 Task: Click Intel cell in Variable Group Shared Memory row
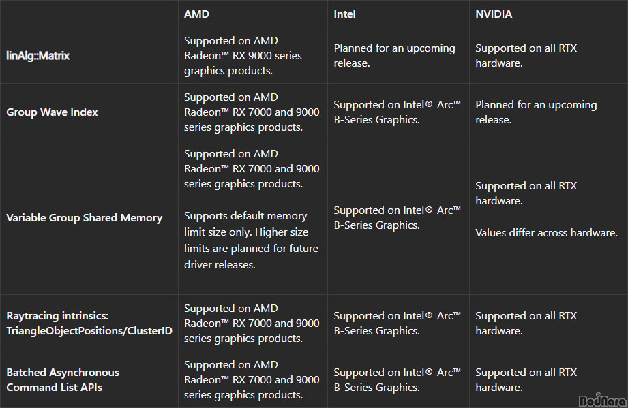click(397, 218)
